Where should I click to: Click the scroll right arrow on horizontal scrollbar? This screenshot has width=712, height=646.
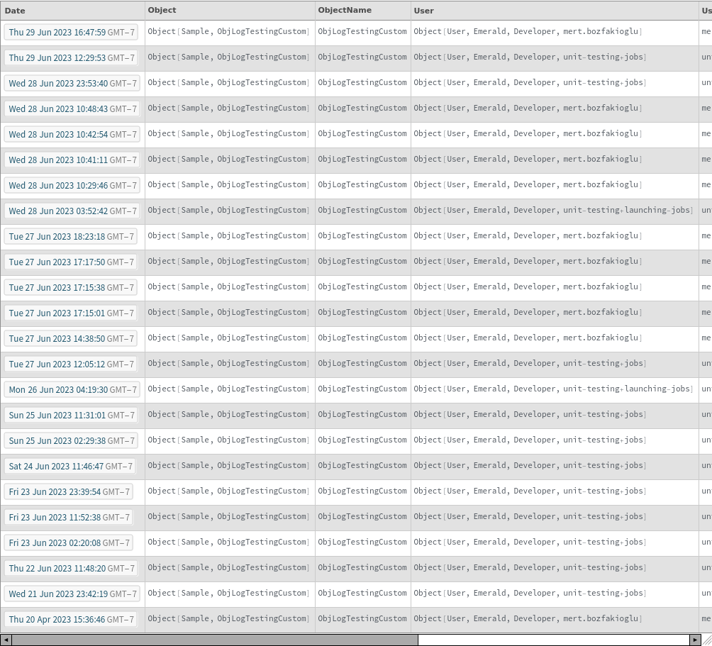[x=695, y=640]
